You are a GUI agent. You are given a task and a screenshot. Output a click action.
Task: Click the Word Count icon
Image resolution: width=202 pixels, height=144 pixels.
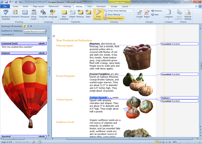tap(33, 15)
